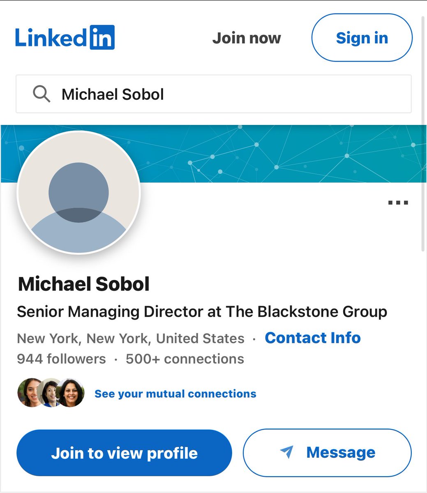Click the third mutual connection photo
427x493 pixels.
(71, 393)
